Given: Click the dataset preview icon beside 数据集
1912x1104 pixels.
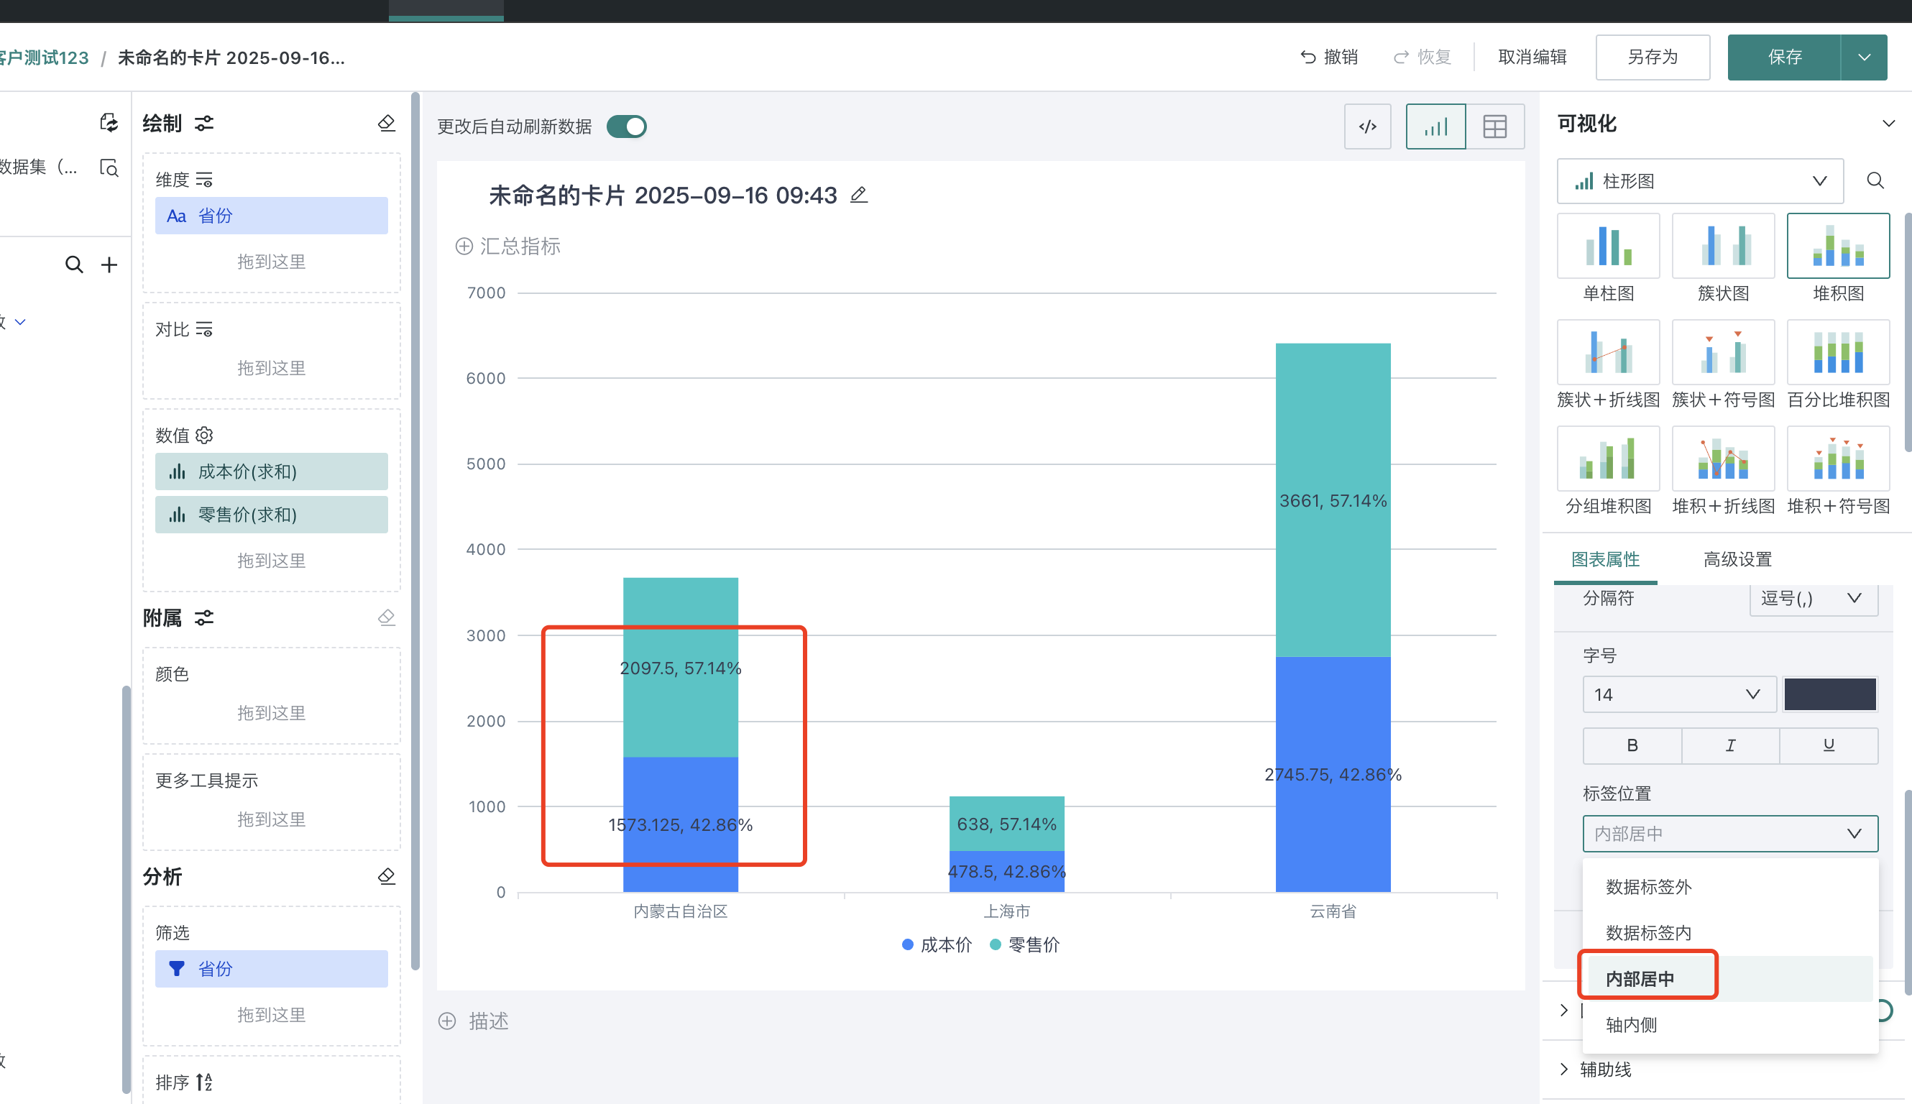Looking at the screenshot, I should (109, 167).
